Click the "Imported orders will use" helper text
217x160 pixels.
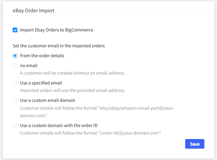72,90
